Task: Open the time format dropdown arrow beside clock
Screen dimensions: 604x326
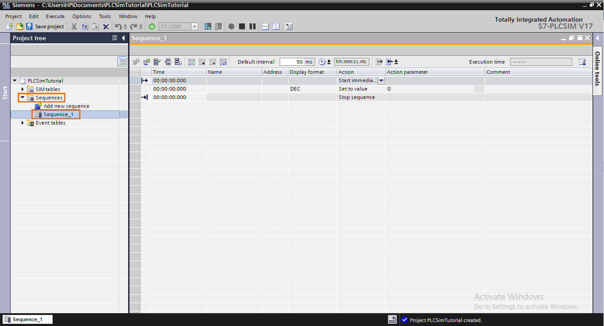Action: pyautogui.click(x=329, y=62)
